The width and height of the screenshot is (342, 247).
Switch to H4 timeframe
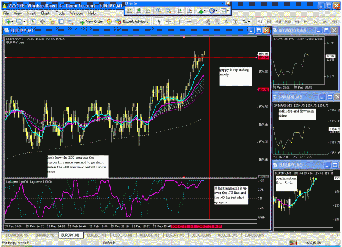pos(306,21)
